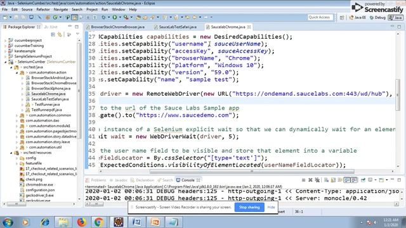Image resolution: width=406 pixels, height=228 pixels.
Task: Click the Terminate red square console icon
Action: click(x=303, y=180)
